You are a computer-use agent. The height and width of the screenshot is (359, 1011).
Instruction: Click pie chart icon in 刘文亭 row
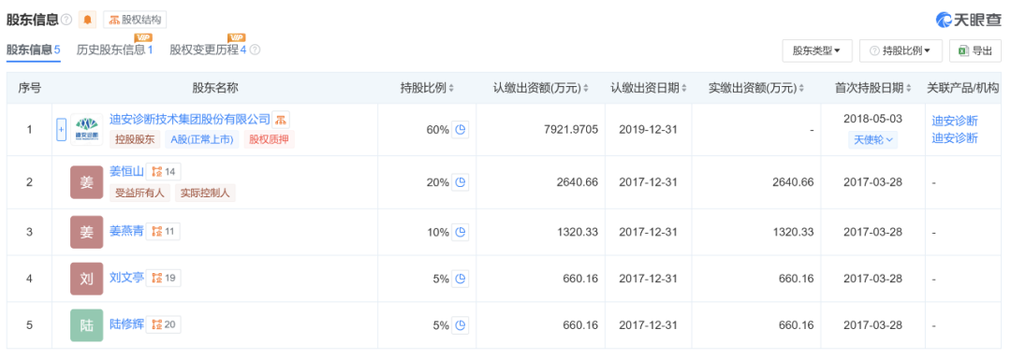pos(461,279)
